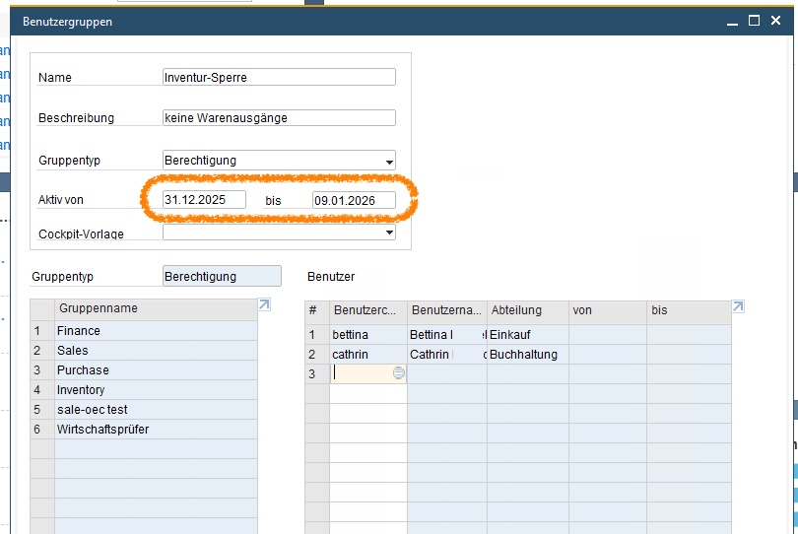Close the Benutzergruppen window
This screenshot has height=534, width=798.
(x=776, y=21)
